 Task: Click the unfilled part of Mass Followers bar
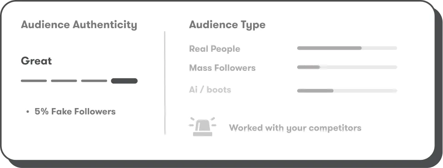358,67
